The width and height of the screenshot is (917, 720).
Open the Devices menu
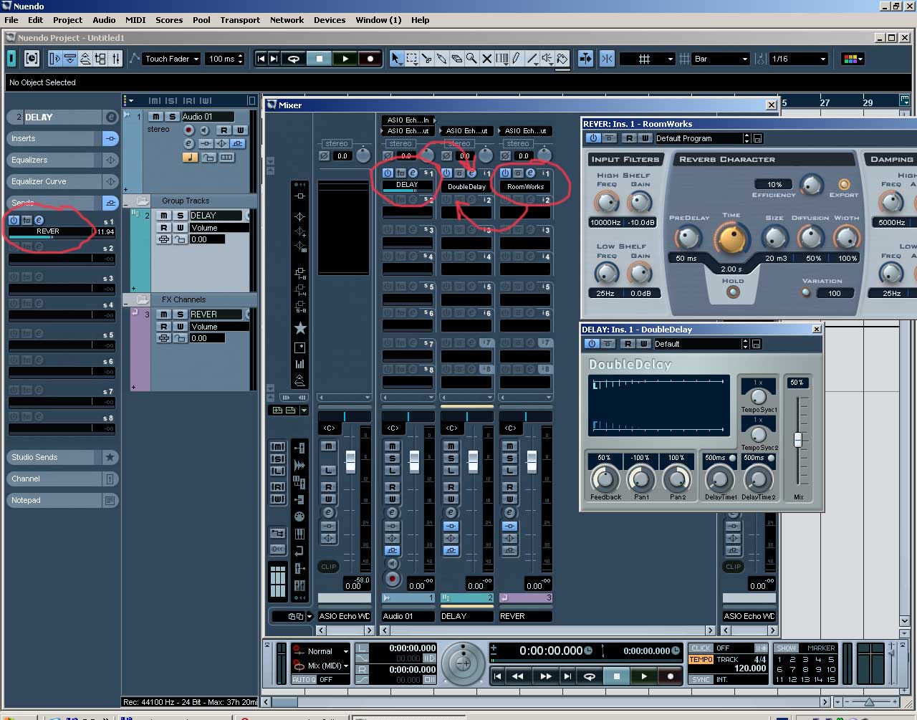(330, 20)
